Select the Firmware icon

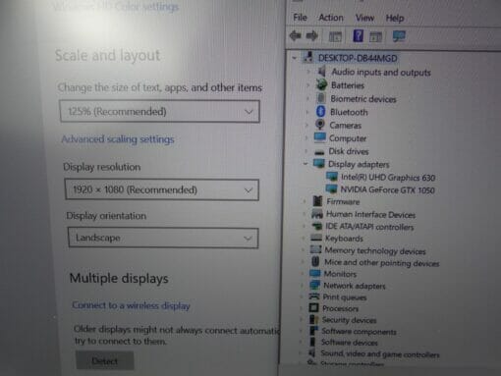pyautogui.click(x=317, y=201)
